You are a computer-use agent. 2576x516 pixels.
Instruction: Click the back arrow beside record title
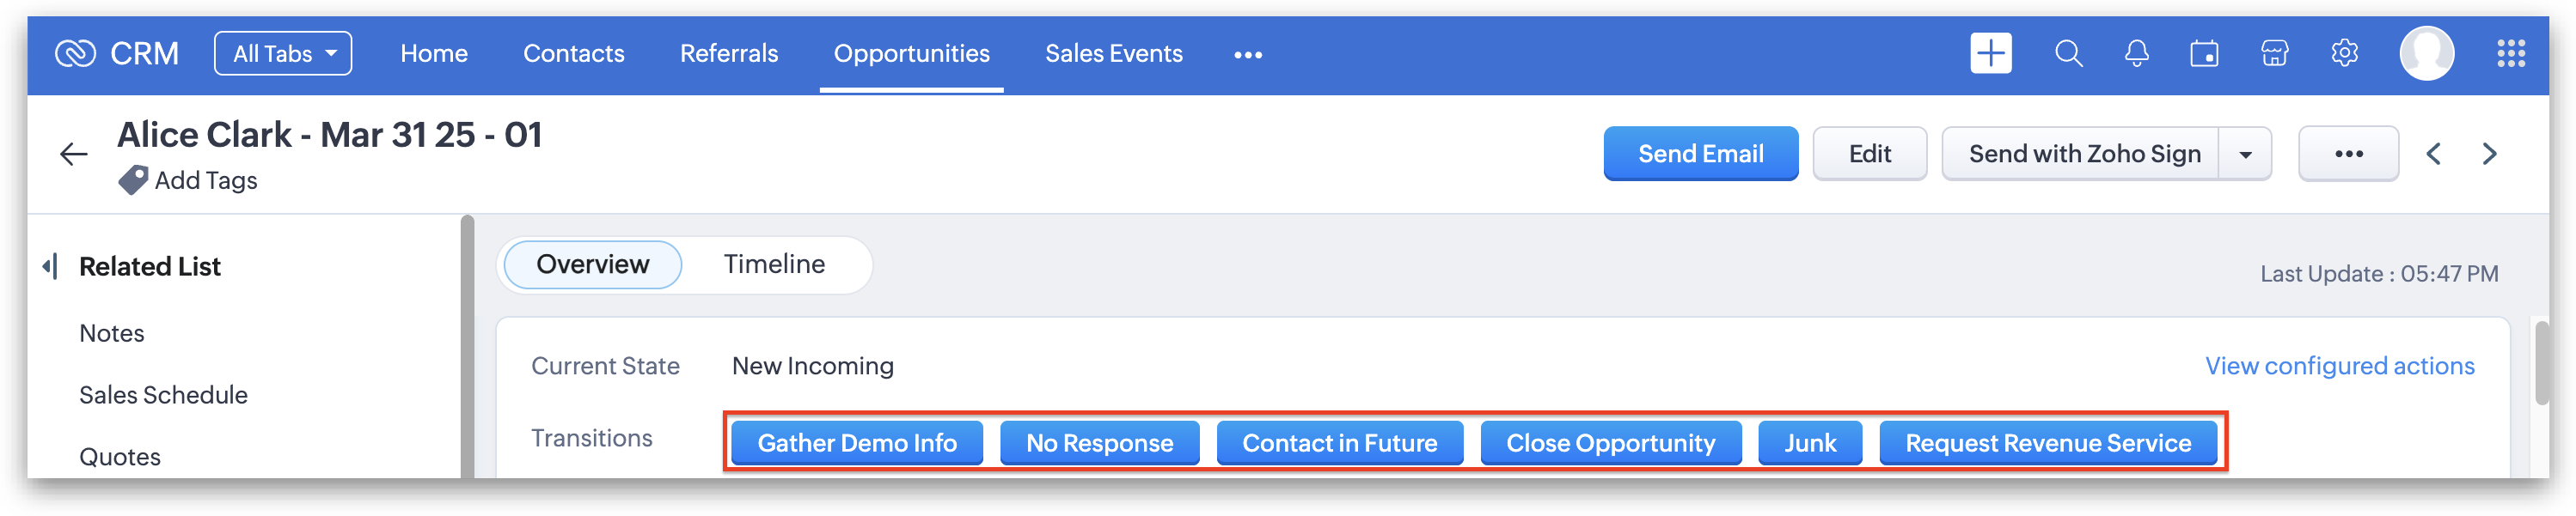pyautogui.click(x=74, y=155)
